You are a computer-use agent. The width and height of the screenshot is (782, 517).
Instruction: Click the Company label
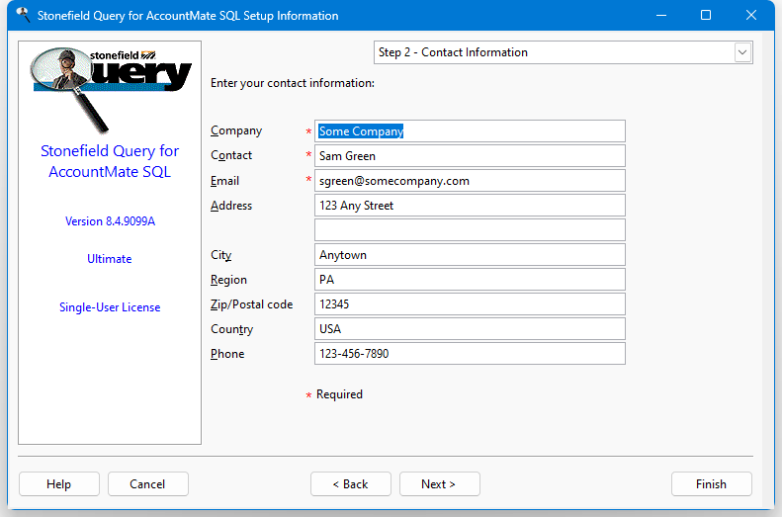[x=236, y=130]
